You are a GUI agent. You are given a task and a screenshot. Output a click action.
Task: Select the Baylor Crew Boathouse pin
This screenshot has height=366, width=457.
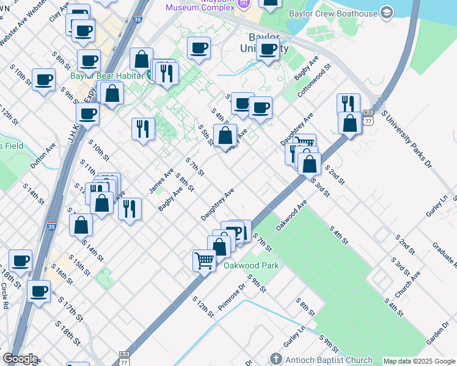386,13
